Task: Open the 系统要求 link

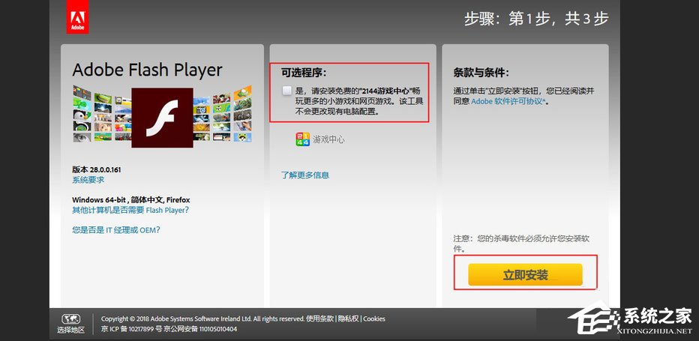Action: pos(88,180)
